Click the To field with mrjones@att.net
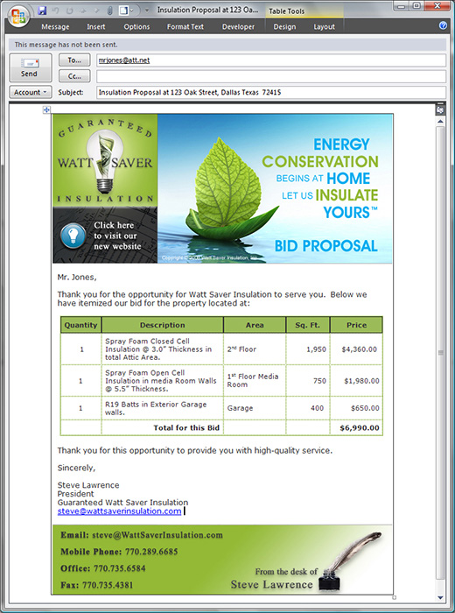455x613 pixels. 271,60
